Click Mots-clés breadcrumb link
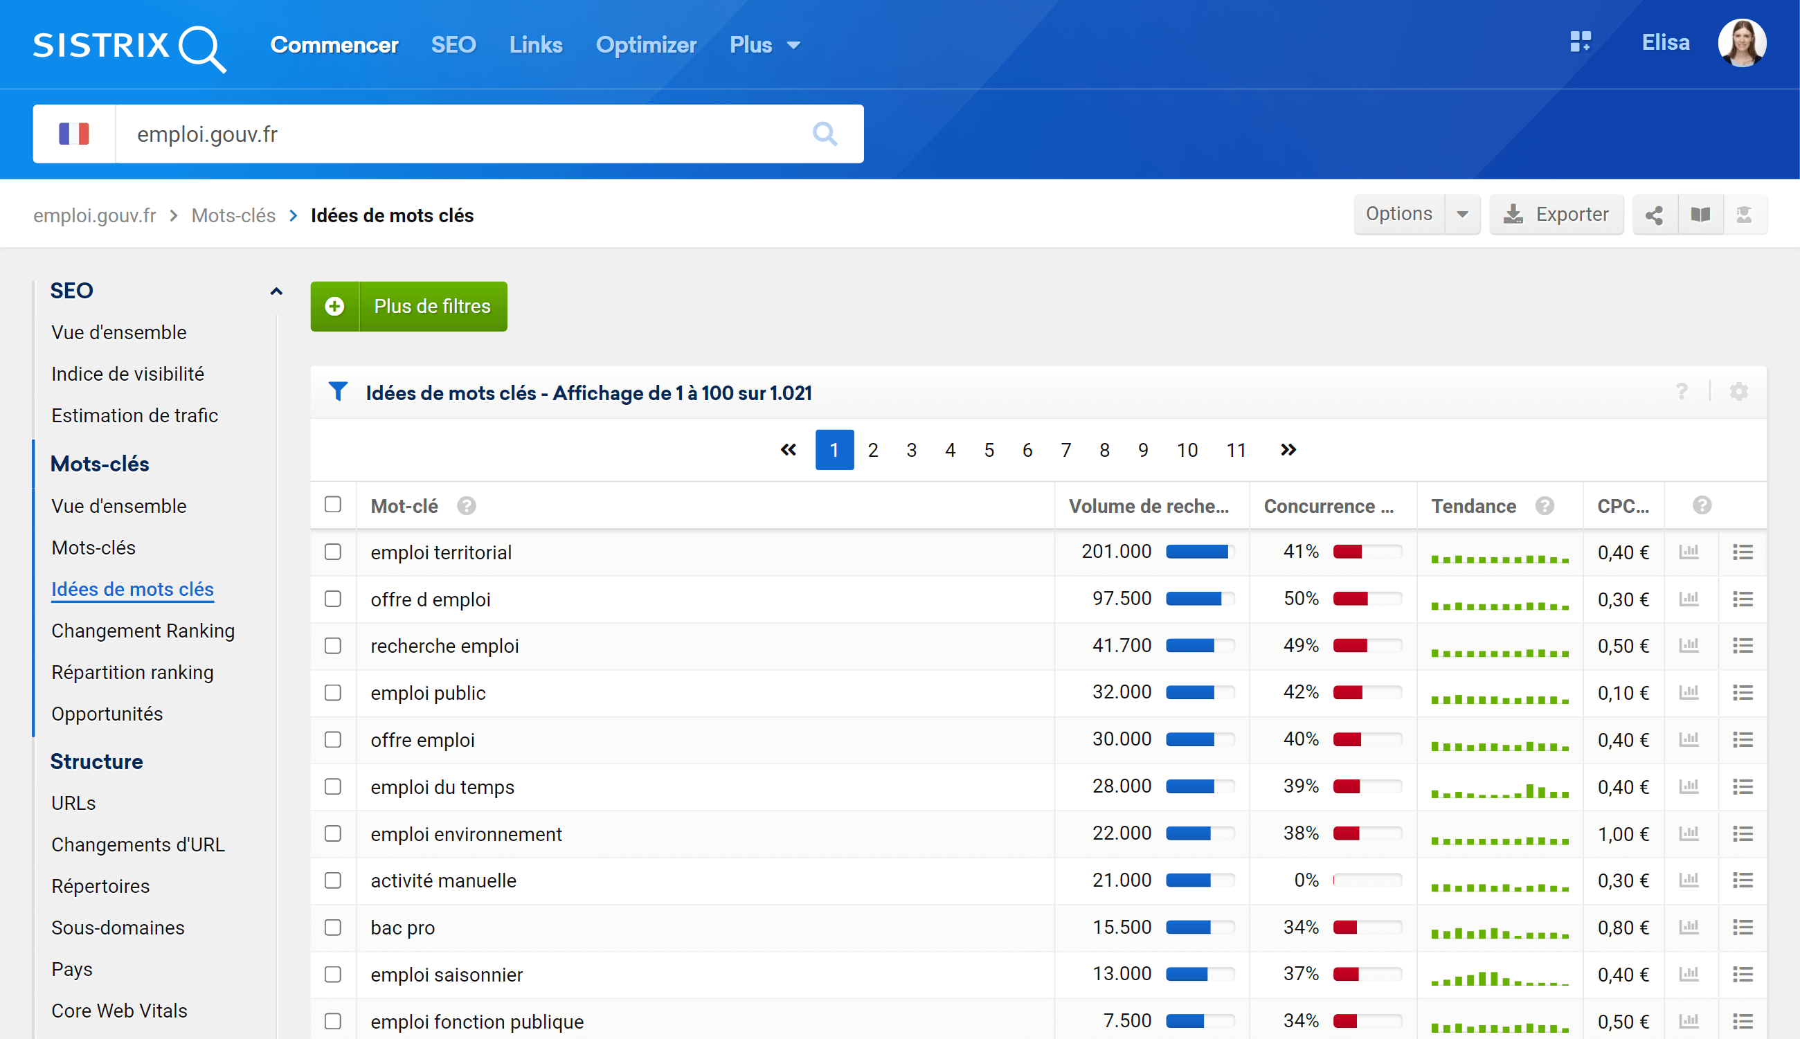 [233, 215]
